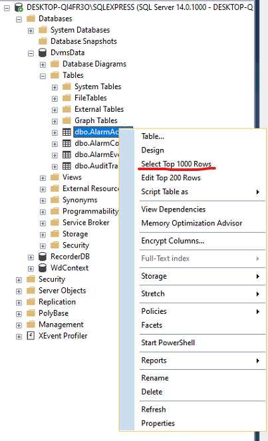
Task: Collapse the server root node
Action: point(7,8)
